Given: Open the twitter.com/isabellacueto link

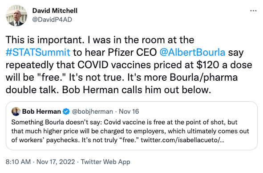Looking at the screenshot, I should [x=182, y=140].
